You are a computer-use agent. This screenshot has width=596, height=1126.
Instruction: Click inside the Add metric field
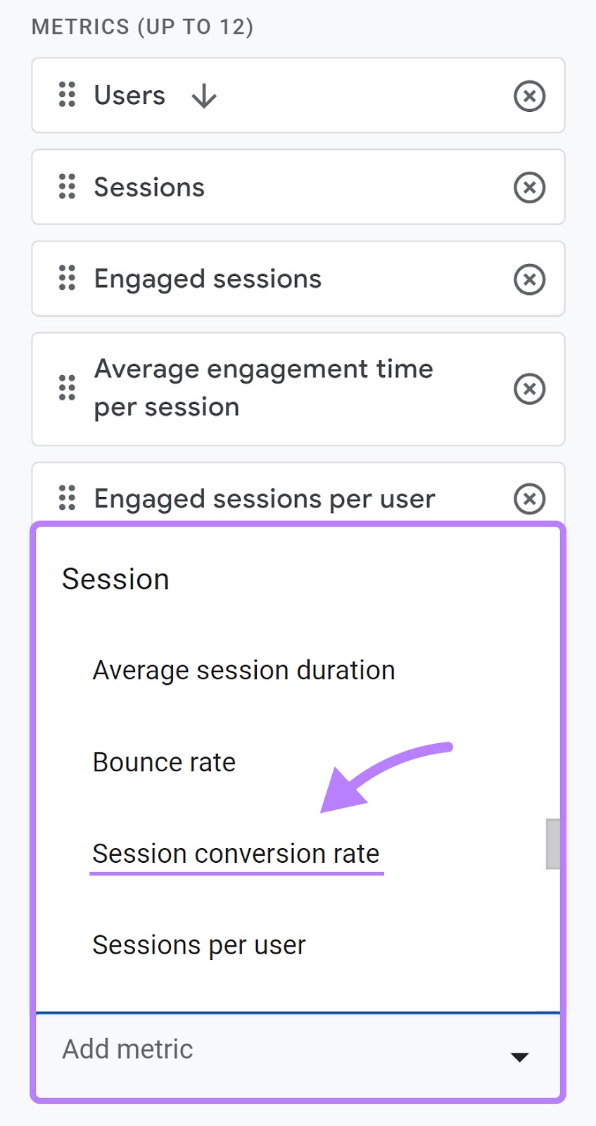coord(211,1049)
